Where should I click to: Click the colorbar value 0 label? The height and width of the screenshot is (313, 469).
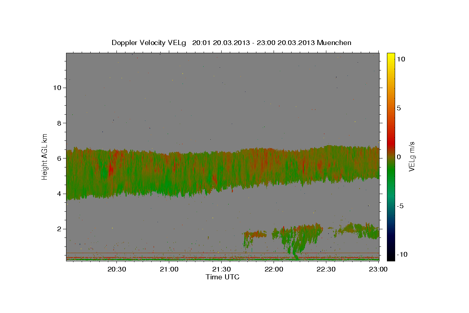click(399, 156)
